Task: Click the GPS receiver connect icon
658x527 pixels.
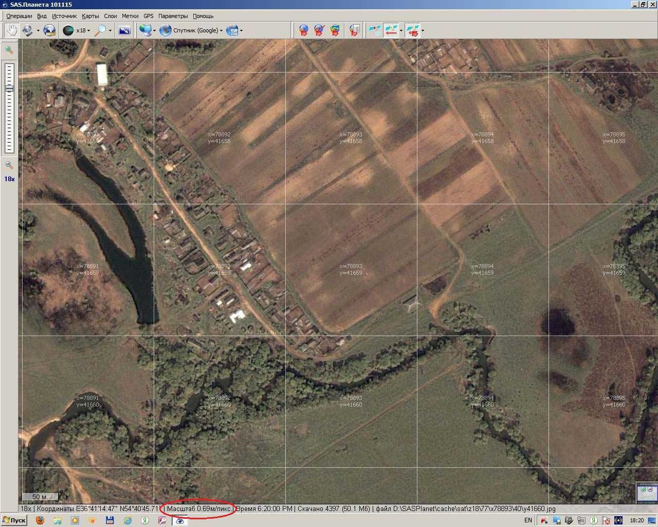Action: pyautogui.click(x=375, y=30)
